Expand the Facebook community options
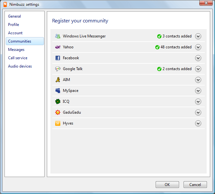 coord(198,58)
